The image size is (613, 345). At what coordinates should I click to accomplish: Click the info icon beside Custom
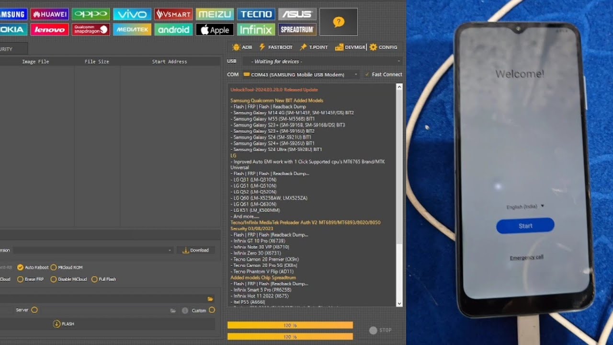tap(185, 310)
